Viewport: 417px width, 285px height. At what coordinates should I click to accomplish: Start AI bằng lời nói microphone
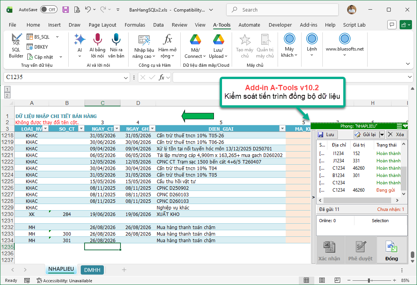pos(98,39)
